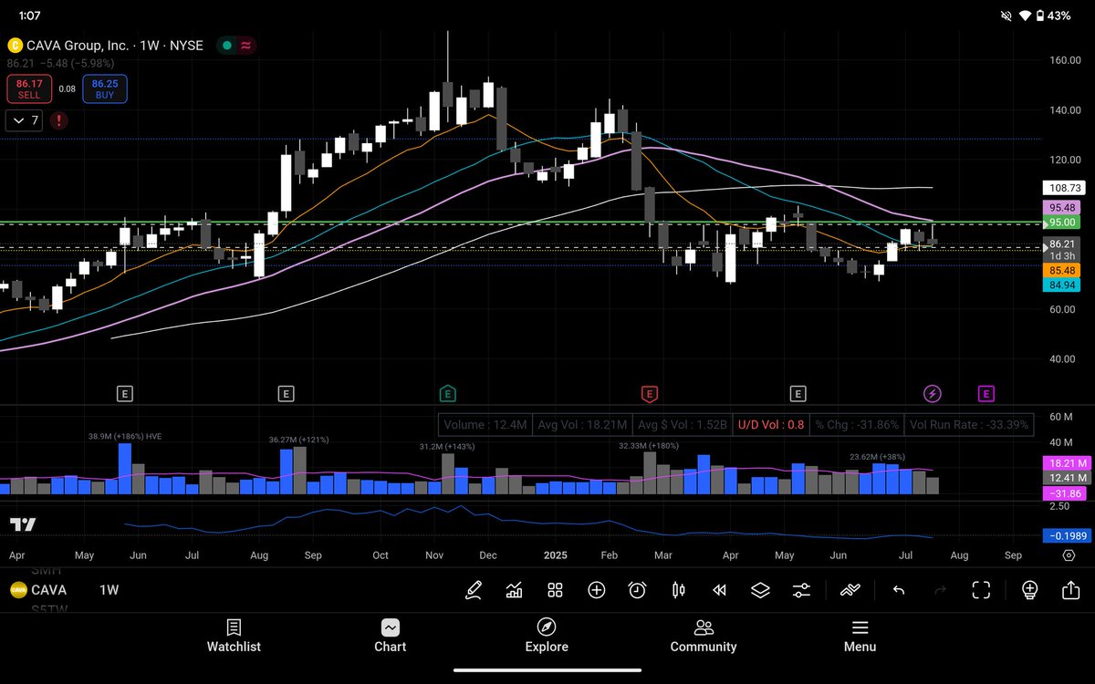
Task: Tap the green market status dot
Action: [225, 45]
